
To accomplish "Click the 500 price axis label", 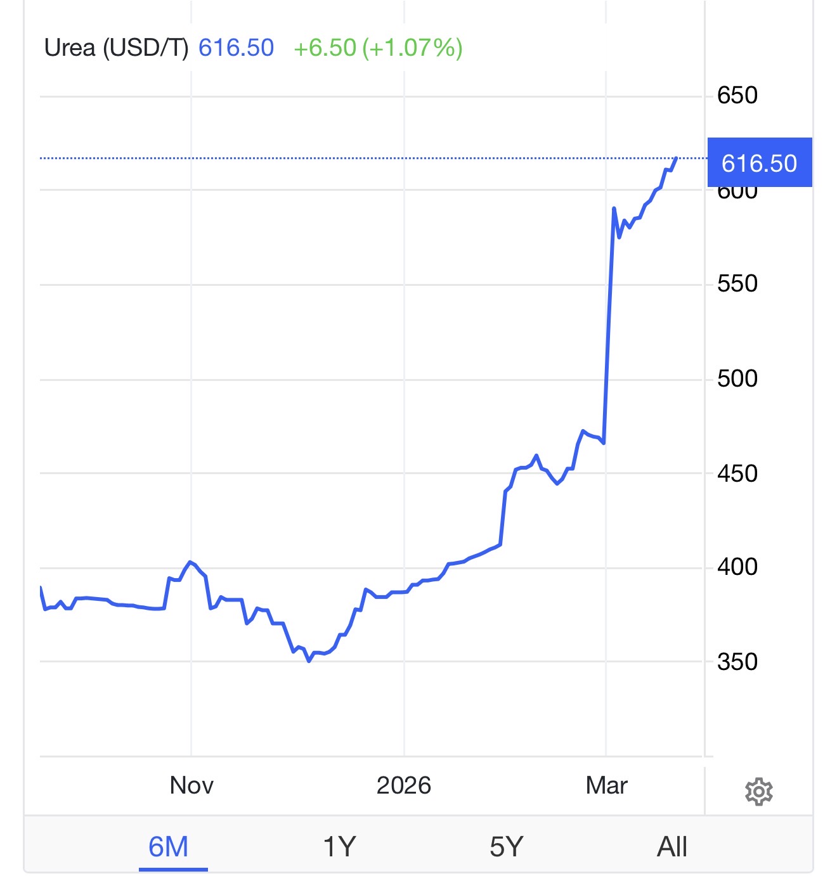I will (x=737, y=378).
